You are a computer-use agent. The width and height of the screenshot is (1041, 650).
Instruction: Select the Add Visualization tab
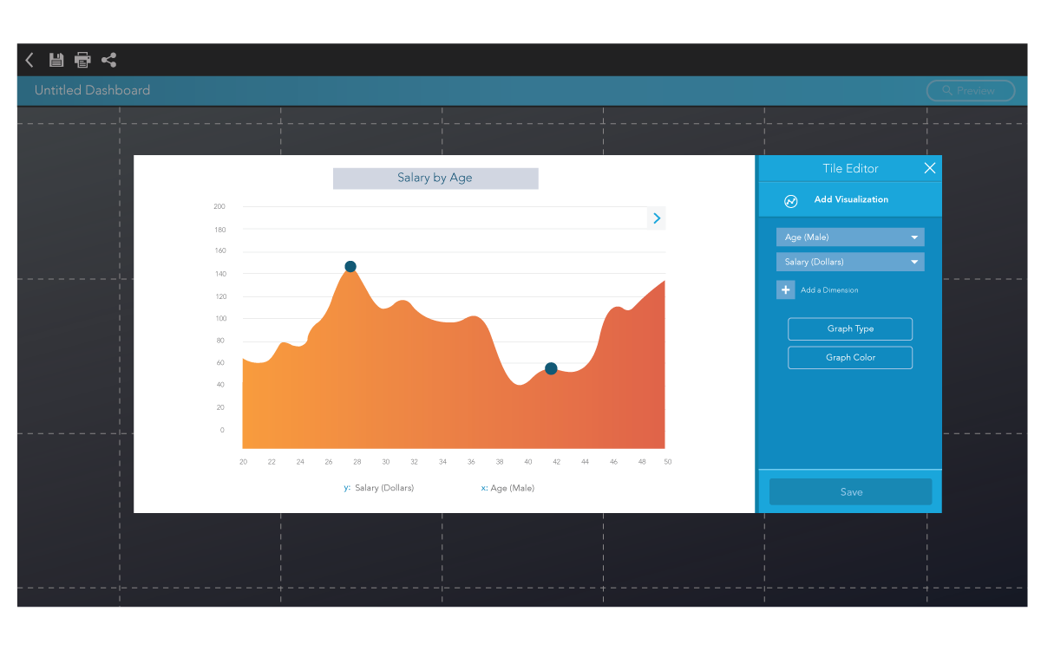(x=850, y=199)
